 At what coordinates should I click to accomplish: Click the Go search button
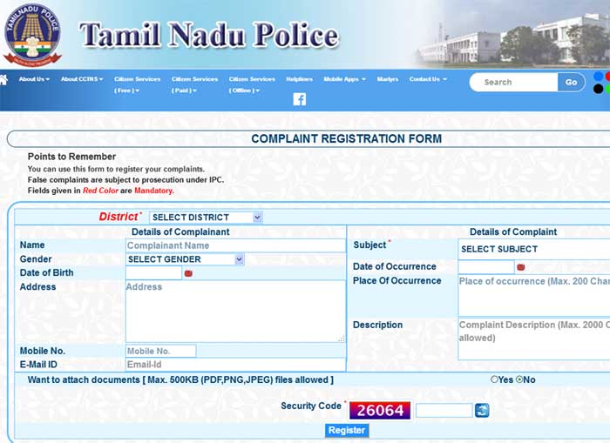571,83
